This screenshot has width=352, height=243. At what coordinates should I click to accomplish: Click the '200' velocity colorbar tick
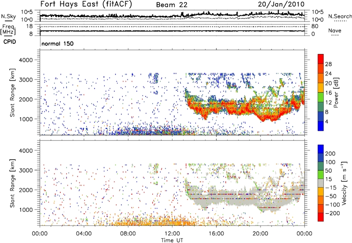[330, 154]
